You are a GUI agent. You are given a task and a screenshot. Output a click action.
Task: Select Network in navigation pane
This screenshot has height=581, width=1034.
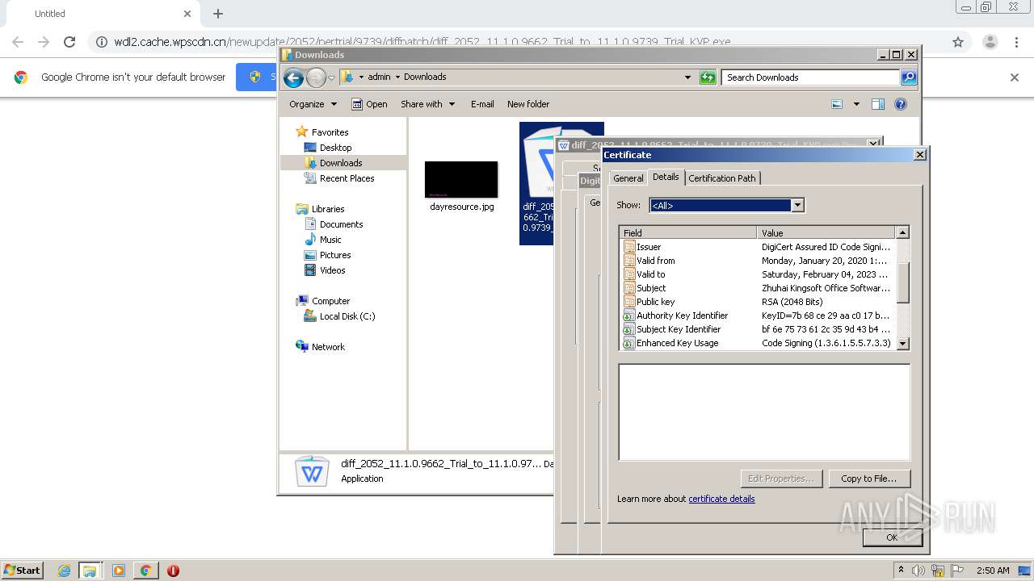(x=321, y=347)
